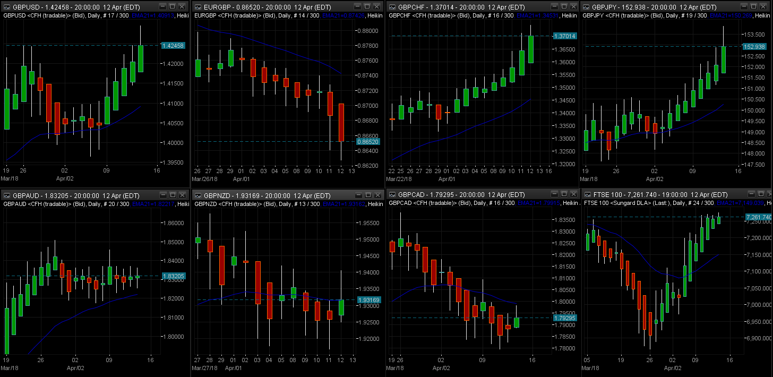Select the 7,261.740 price marker on FTSE 100
The height and width of the screenshot is (377, 773).
[x=758, y=217]
